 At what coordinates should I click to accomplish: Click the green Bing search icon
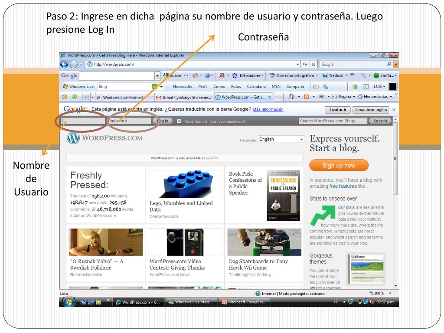(155, 86)
